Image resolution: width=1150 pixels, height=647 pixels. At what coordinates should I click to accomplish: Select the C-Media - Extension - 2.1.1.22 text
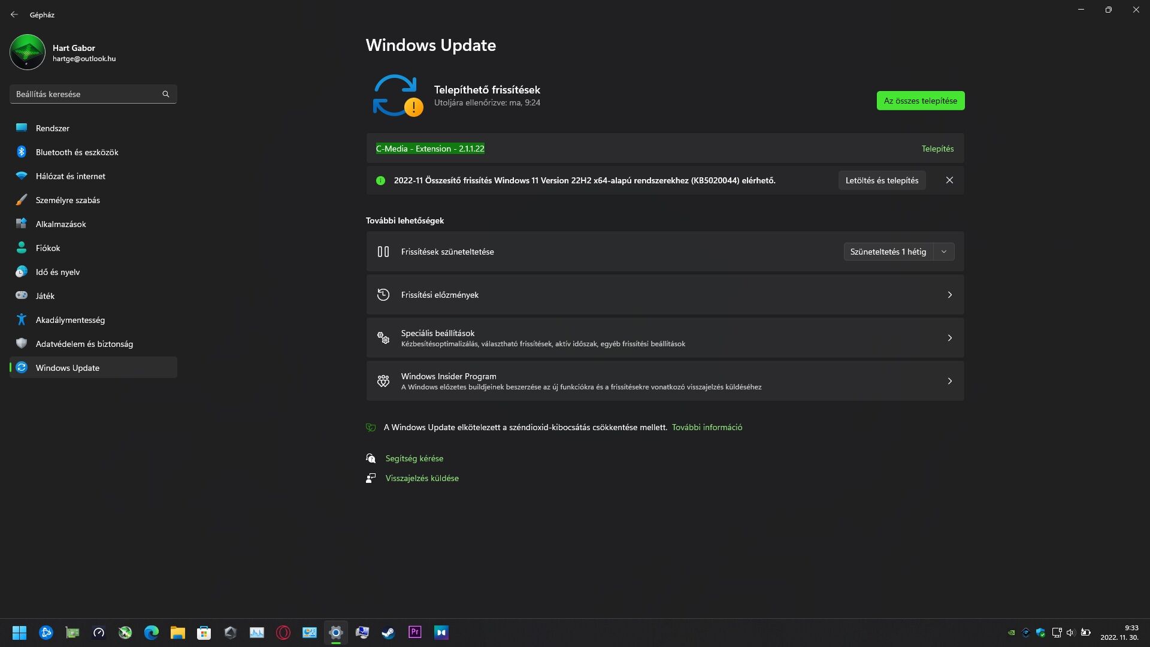[x=430, y=149]
